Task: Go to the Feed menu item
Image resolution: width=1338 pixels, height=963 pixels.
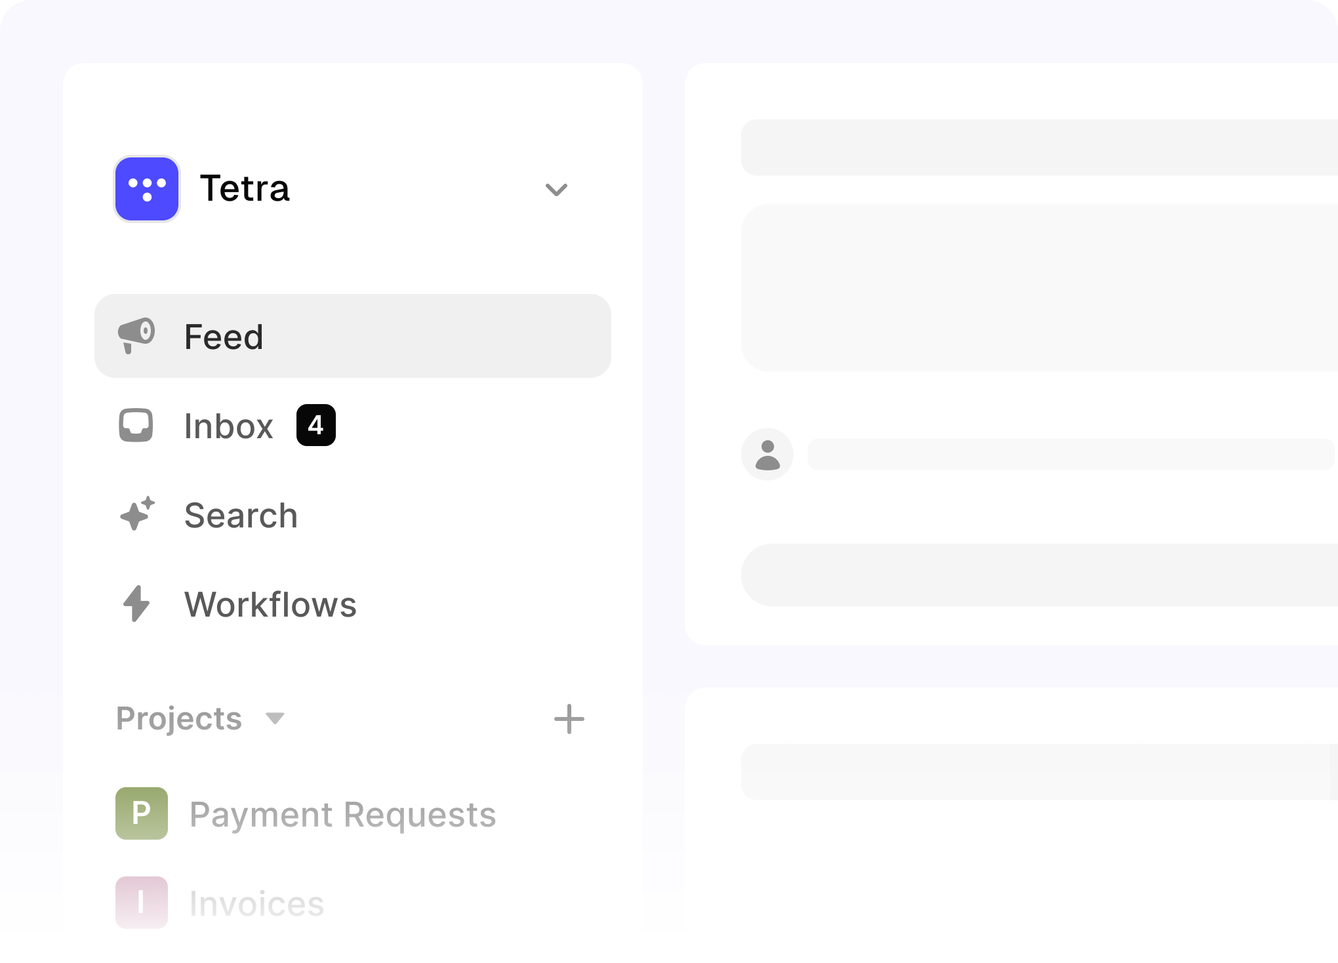Action: (224, 337)
